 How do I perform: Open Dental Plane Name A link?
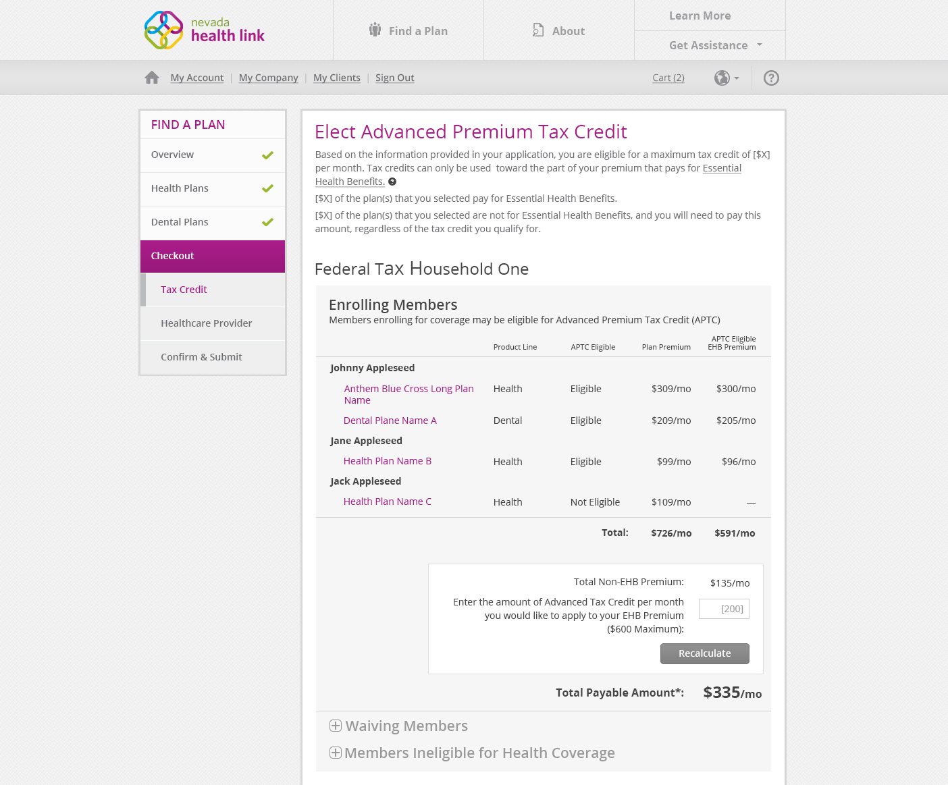point(390,421)
